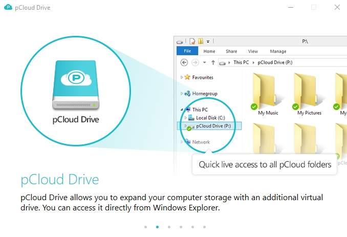Select Homegroup in the navigation tree
This screenshot has height=237, width=347.
pos(205,94)
